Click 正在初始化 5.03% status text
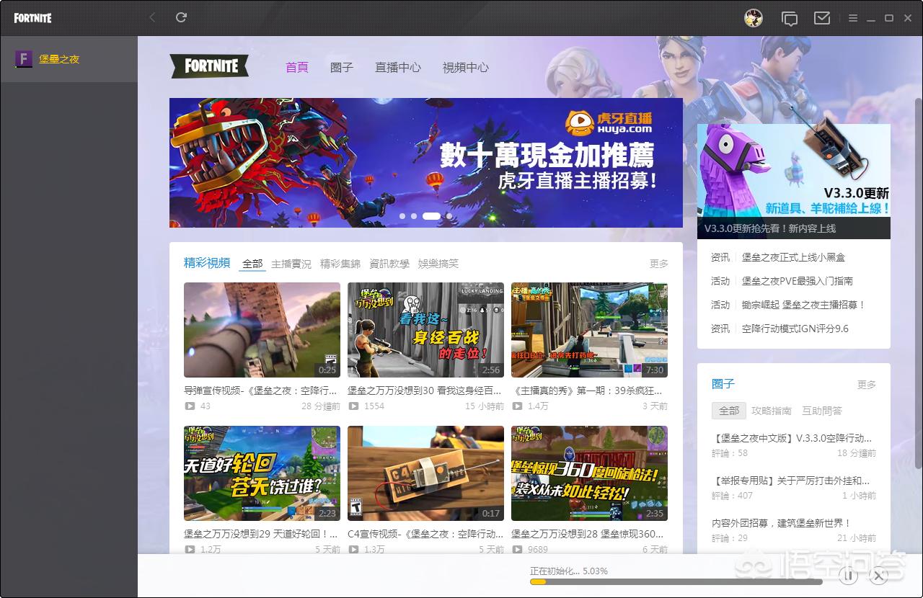This screenshot has height=598, width=923. [569, 571]
